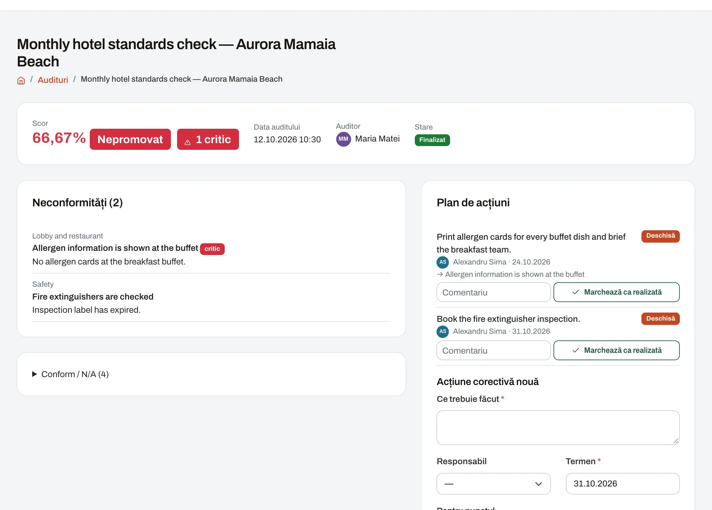
Task: Click the warning icon in 1 critic badge
Action: [x=187, y=142]
